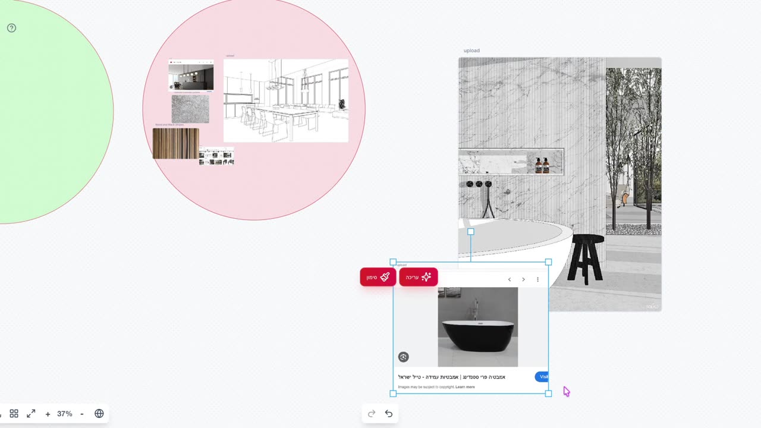Click the lens search icon on bathtub image
This screenshot has height=428, width=761.
tap(404, 357)
